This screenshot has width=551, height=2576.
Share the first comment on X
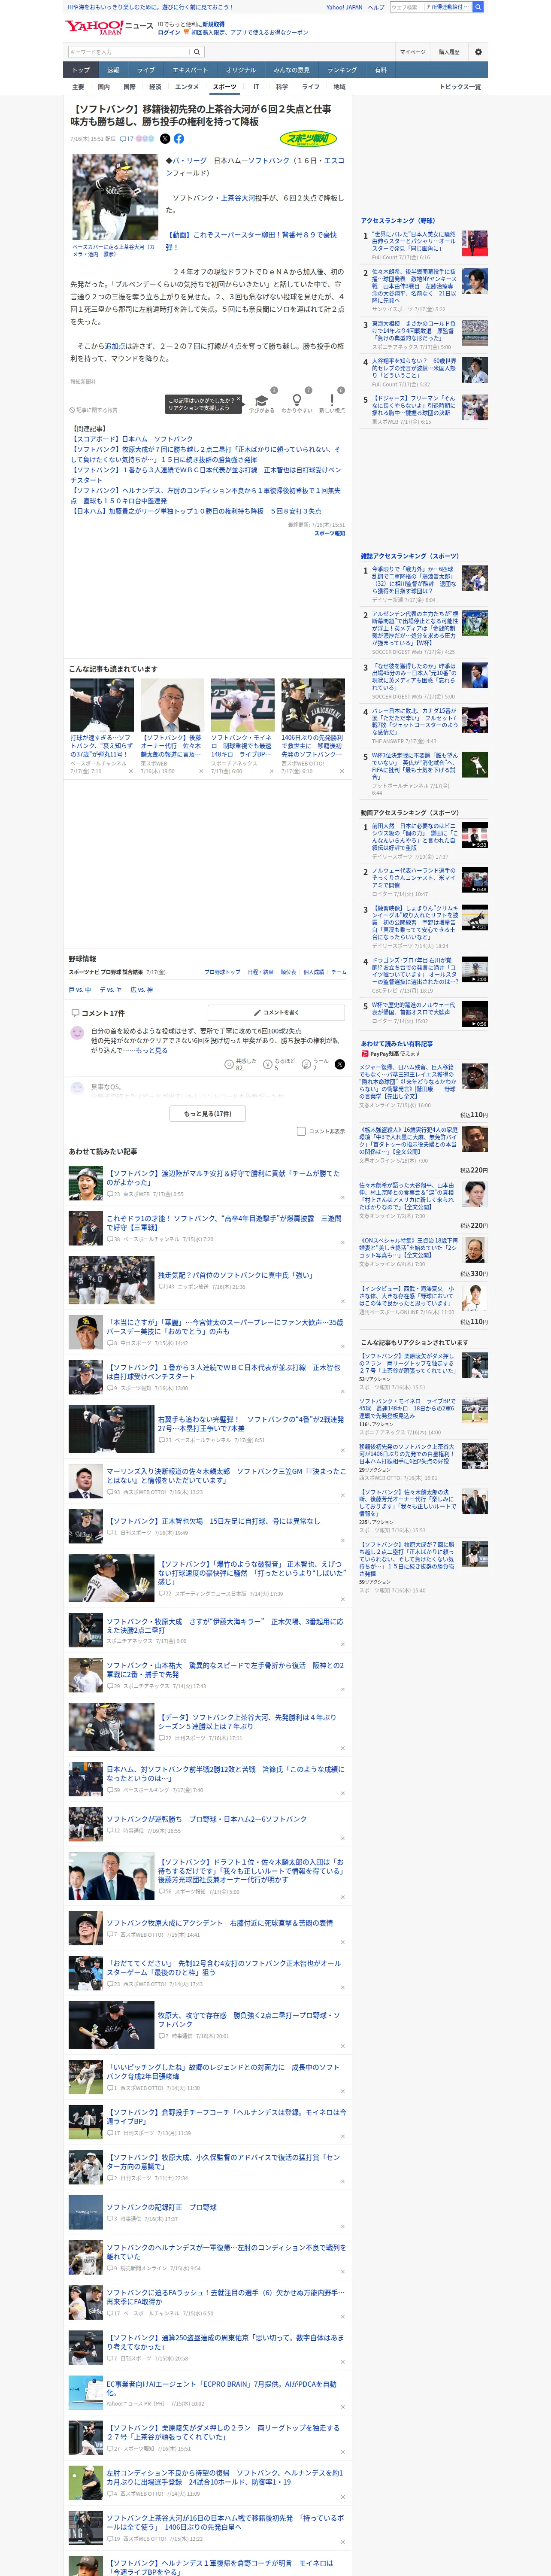tap(339, 1064)
